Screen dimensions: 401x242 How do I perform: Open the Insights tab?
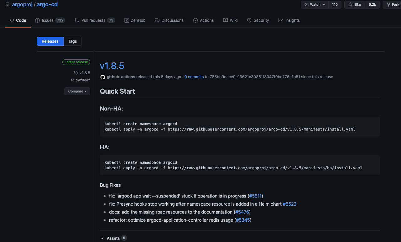point(289,20)
